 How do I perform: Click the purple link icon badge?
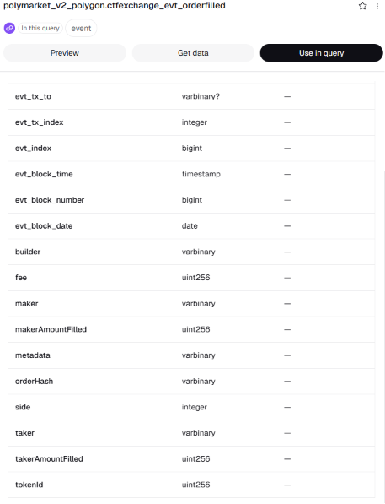9,29
